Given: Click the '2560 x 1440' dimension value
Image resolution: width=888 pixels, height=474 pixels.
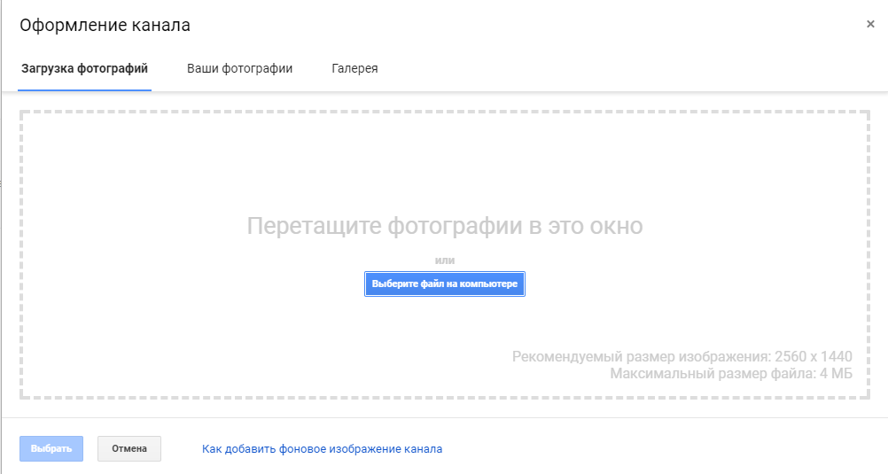Looking at the screenshot, I should click(813, 357).
